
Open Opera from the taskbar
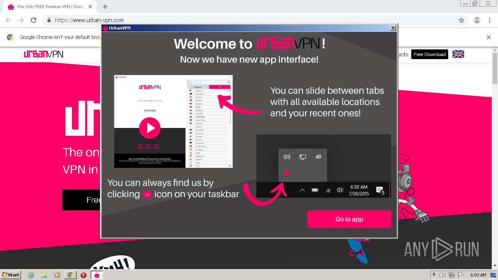coord(83,275)
